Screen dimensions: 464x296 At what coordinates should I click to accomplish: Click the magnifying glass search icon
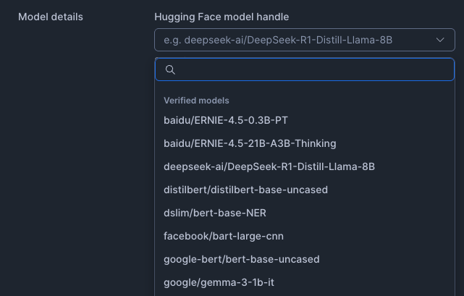tap(171, 69)
